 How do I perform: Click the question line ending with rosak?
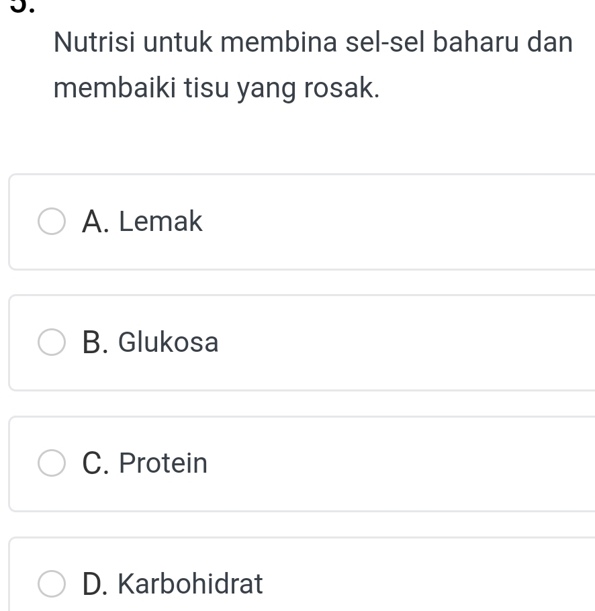coord(216,89)
